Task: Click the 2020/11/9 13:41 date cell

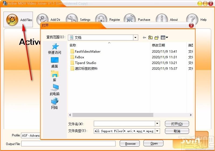Action: click(x=165, y=51)
